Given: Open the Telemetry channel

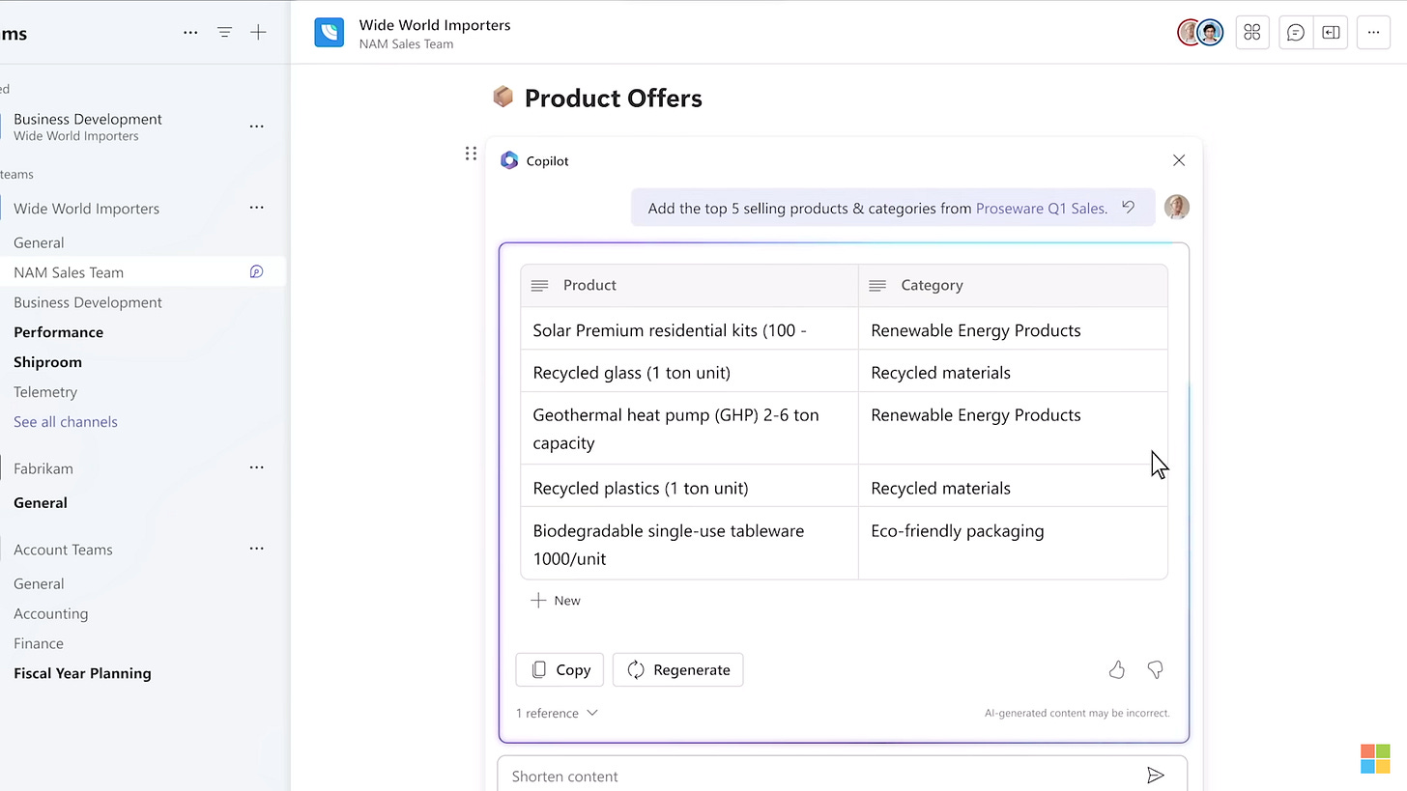Looking at the screenshot, I should click(x=45, y=392).
